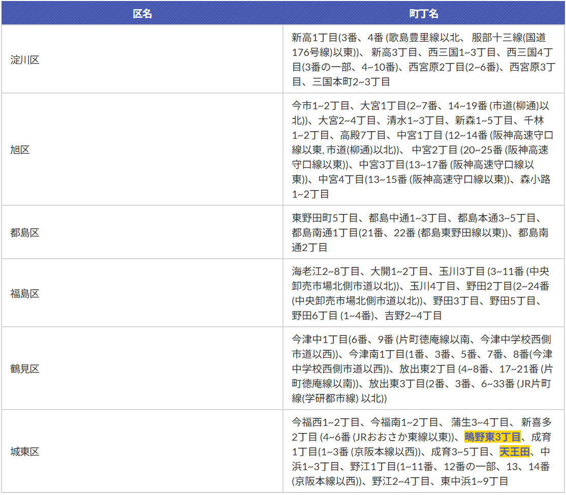Click the 町丁名 column header

[424, 13]
